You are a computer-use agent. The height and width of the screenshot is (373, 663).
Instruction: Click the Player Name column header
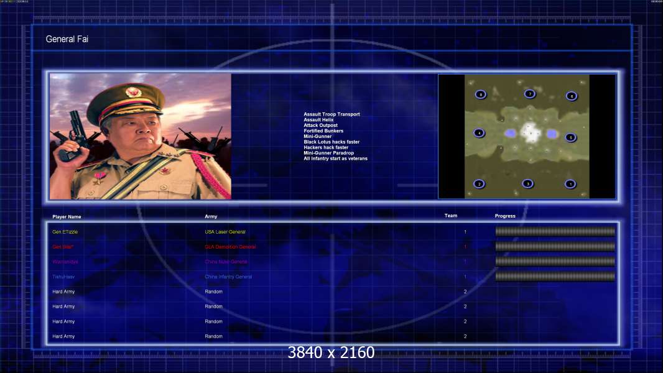click(x=67, y=217)
